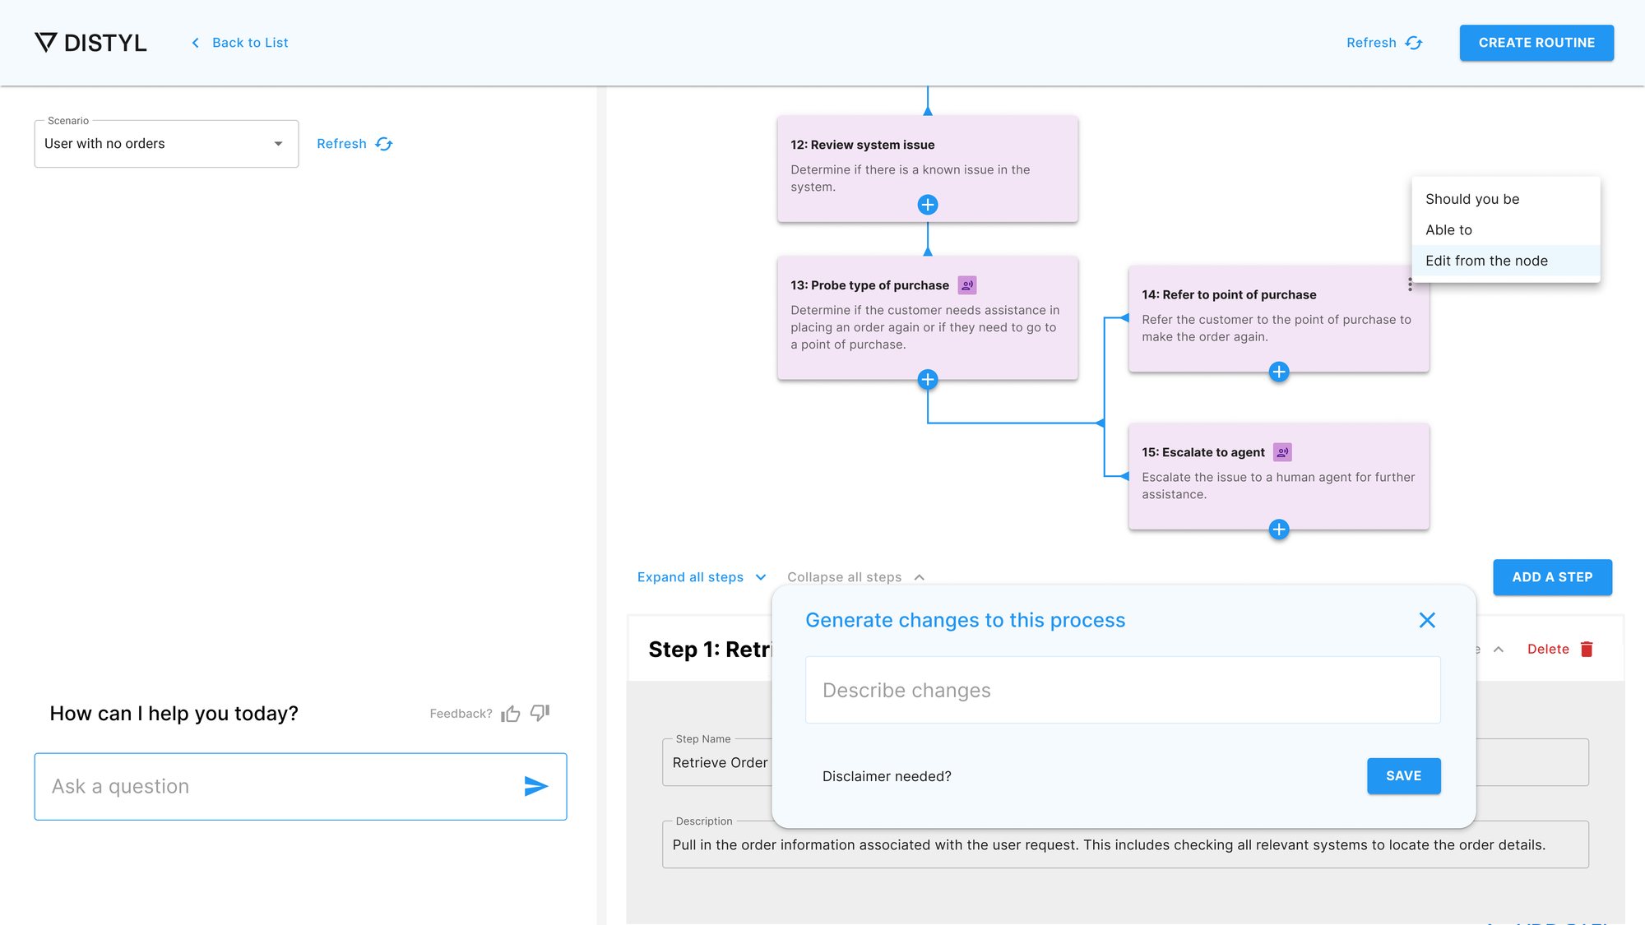This screenshot has width=1645, height=925.
Task: Choose 'Edit from the node' menu item
Action: click(1506, 261)
